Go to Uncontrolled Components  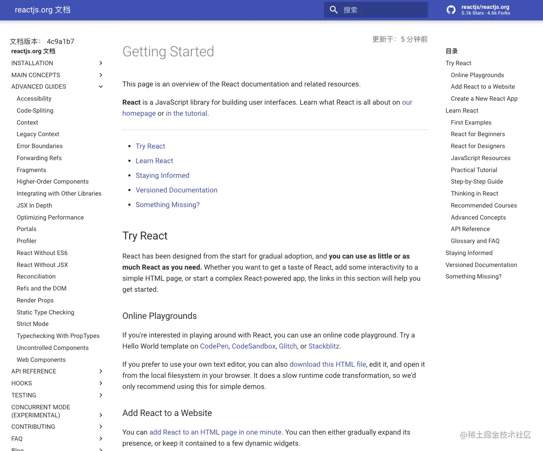point(52,348)
